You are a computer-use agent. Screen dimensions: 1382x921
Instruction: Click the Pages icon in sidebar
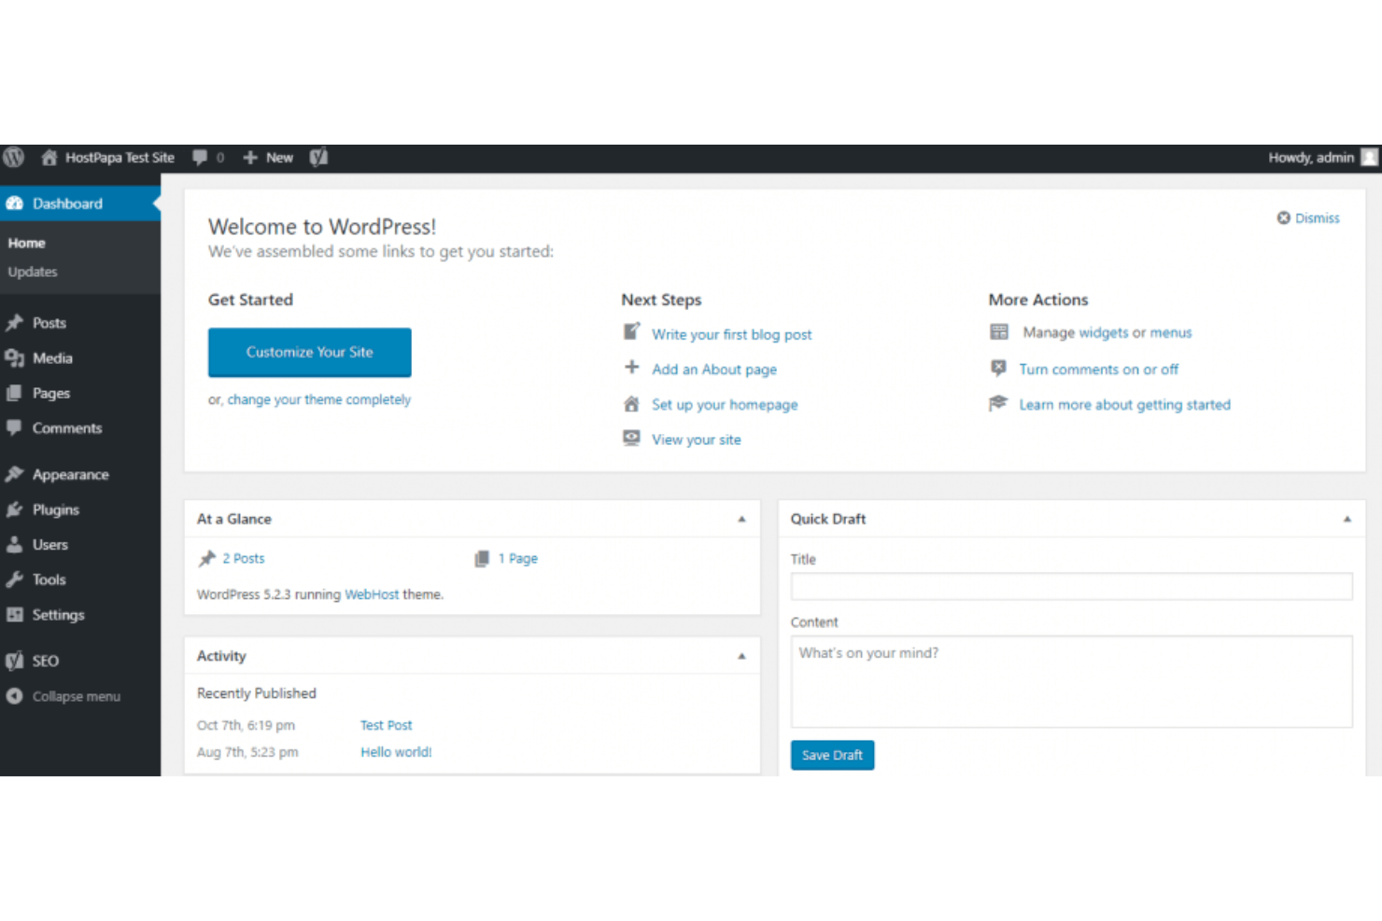(15, 393)
